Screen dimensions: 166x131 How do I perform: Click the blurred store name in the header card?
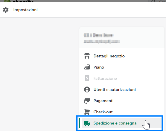[x=99, y=35]
